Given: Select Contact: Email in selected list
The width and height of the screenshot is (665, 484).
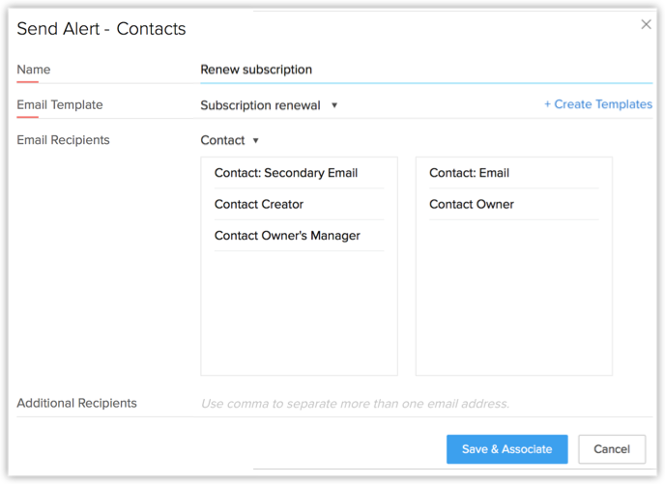Looking at the screenshot, I should click(x=469, y=173).
